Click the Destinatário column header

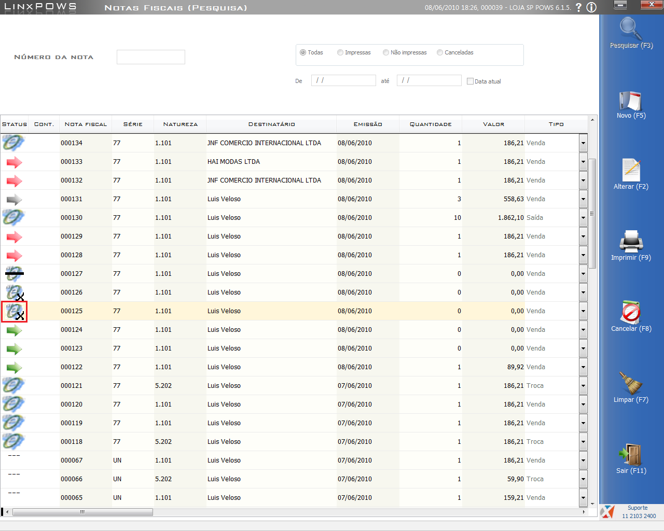tap(271, 124)
